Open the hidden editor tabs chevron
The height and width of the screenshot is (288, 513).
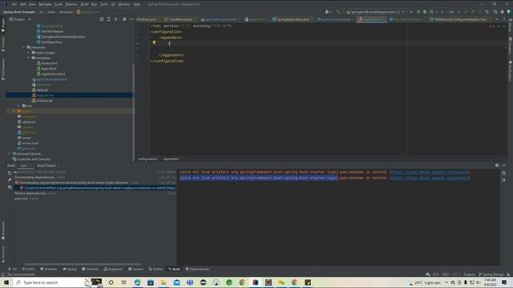click(497, 19)
